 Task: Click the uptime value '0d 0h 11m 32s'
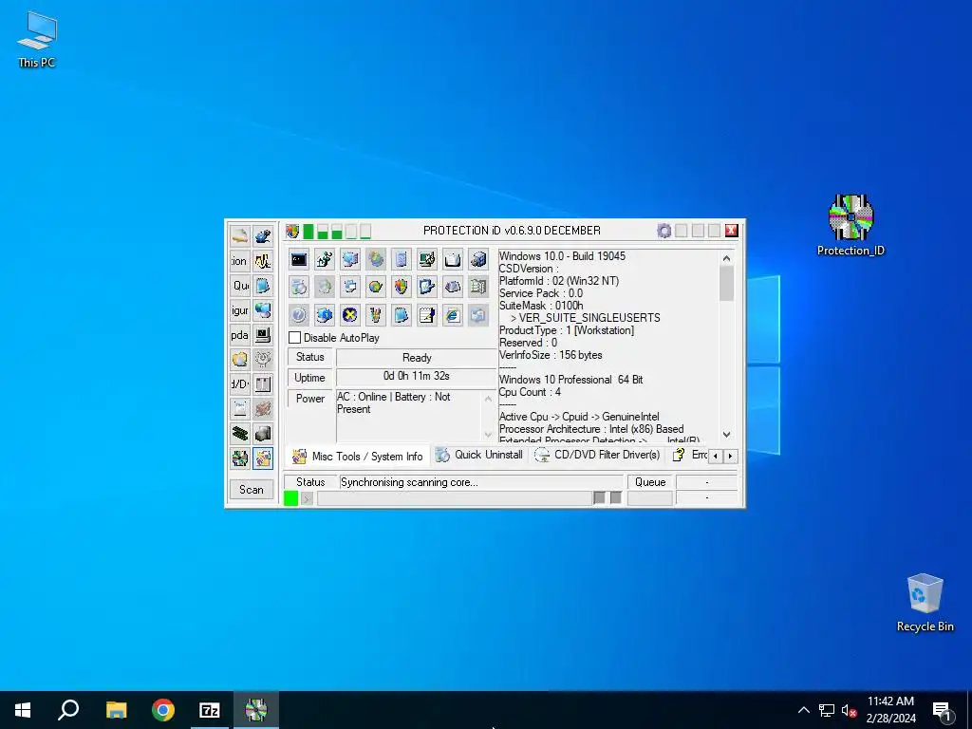point(417,376)
